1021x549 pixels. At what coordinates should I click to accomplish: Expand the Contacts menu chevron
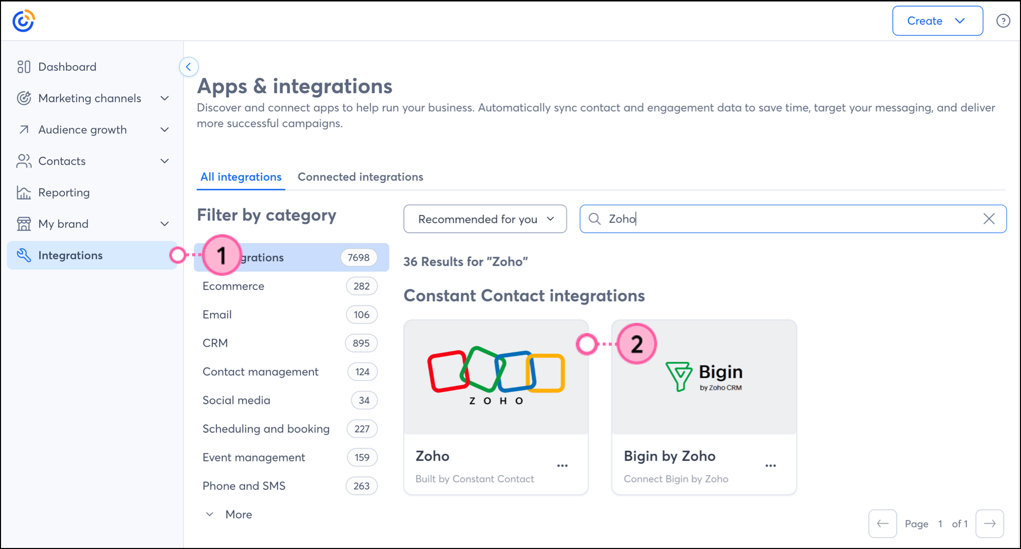[165, 161]
